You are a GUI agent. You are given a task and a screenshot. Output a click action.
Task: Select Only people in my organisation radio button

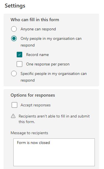click(x=14, y=38)
